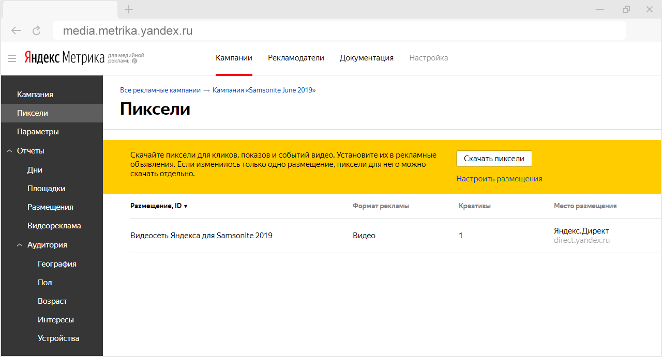Reload the page with refresh icon

tap(36, 30)
